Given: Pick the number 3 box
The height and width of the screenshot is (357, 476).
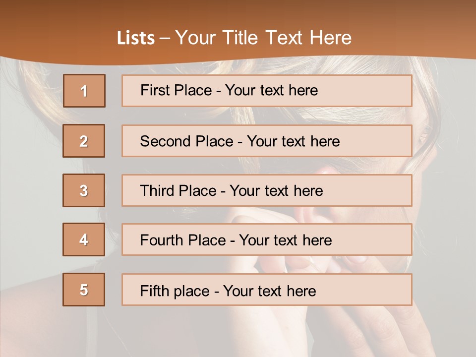Looking at the screenshot, I should pyautogui.click(x=84, y=190).
